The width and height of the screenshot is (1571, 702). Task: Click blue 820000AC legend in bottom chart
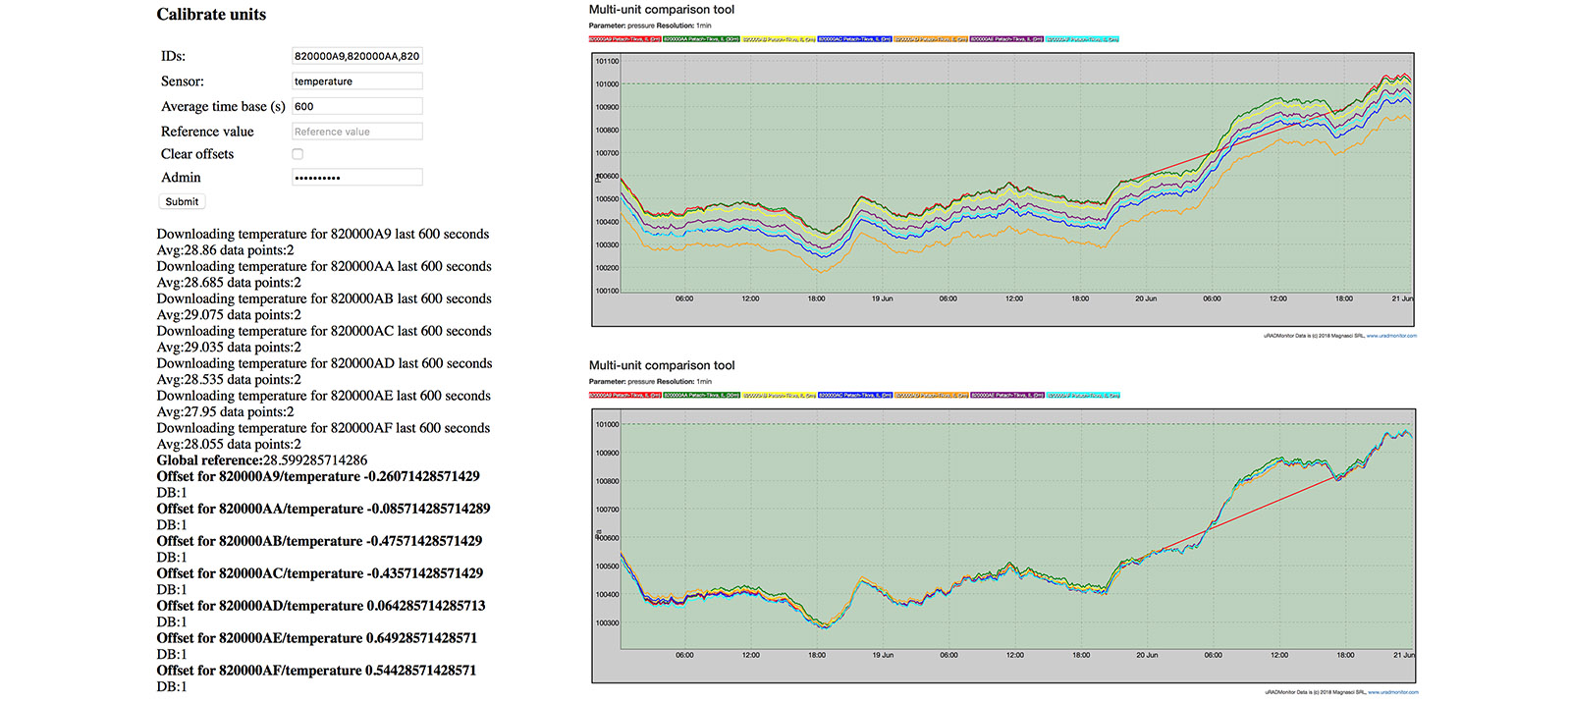855,396
